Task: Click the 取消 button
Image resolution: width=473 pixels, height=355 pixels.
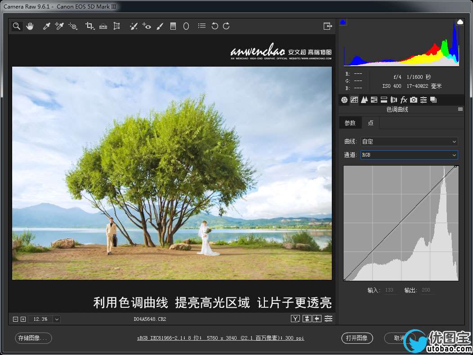Action: pyautogui.click(x=399, y=338)
